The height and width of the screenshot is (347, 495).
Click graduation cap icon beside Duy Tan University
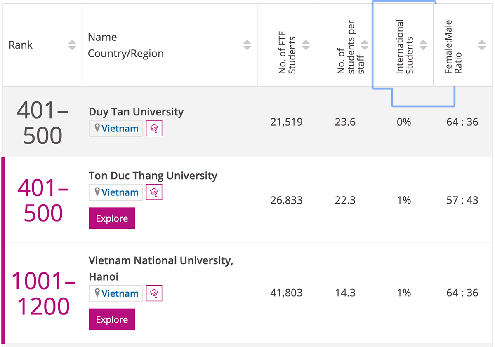tap(154, 129)
